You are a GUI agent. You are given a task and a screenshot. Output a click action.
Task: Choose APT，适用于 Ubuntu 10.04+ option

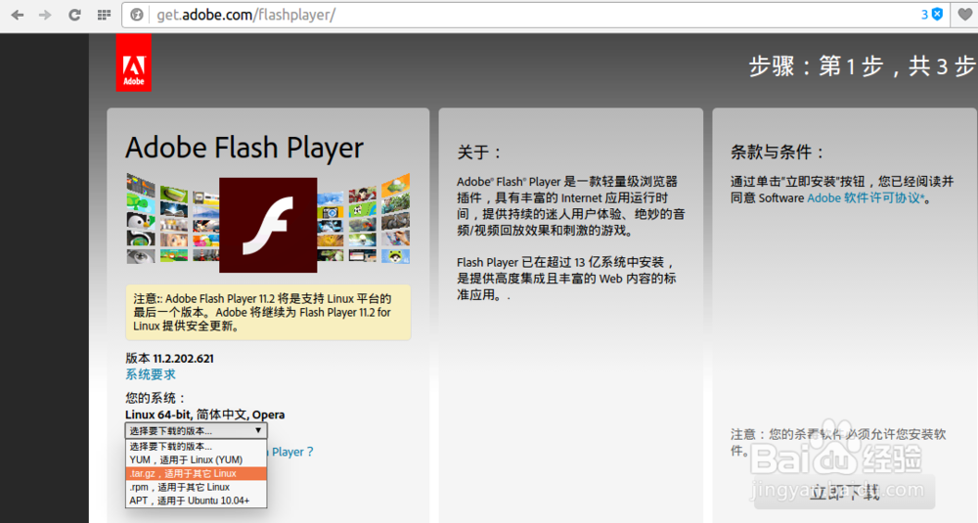coord(196,501)
